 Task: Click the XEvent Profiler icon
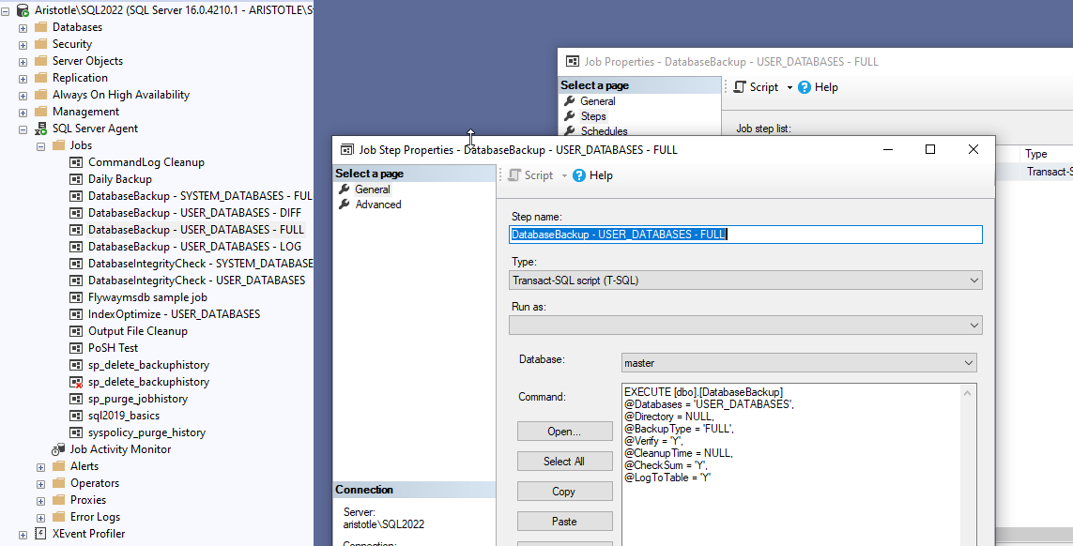coord(41,534)
